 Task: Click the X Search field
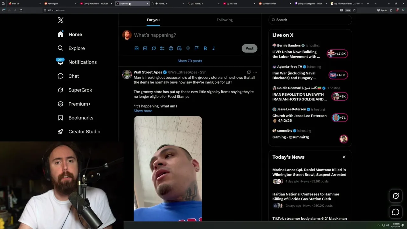(x=310, y=20)
